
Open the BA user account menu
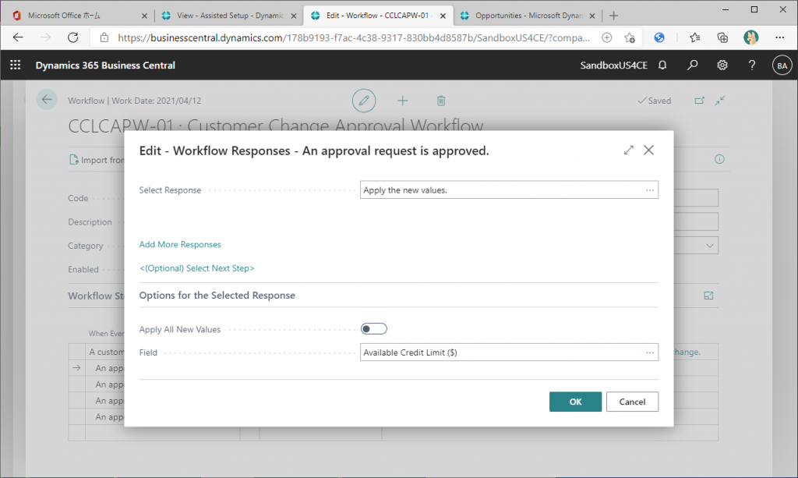coord(782,66)
